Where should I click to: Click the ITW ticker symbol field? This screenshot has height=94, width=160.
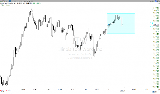(4, 1)
